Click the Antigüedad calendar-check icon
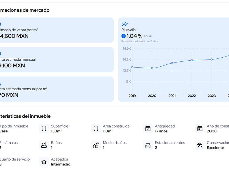This screenshot has height=172, width=229. pyautogui.click(x=148, y=129)
